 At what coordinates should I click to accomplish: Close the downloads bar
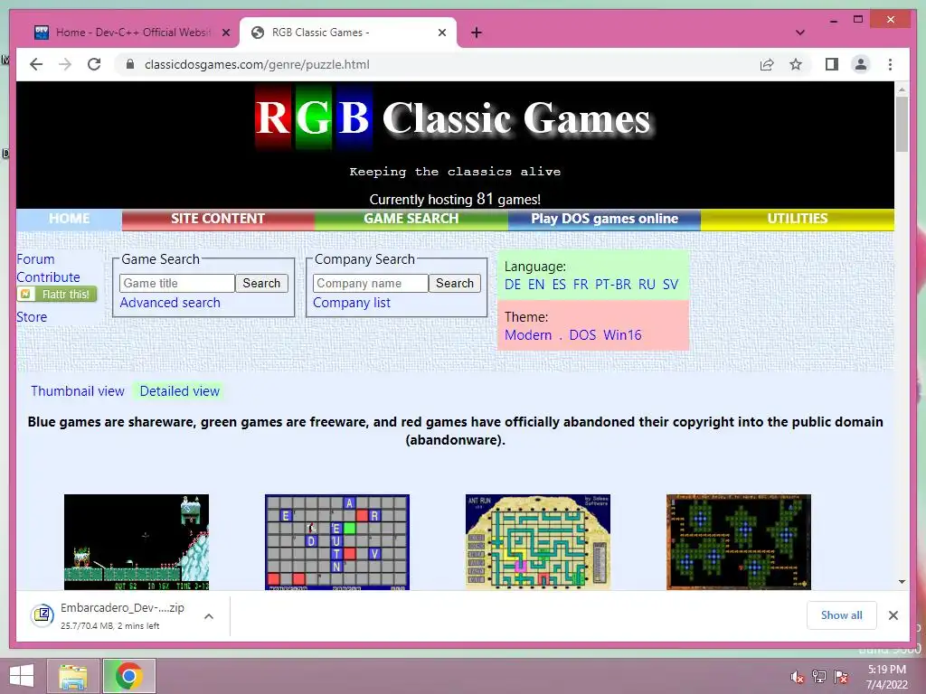(x=893, y=614)
